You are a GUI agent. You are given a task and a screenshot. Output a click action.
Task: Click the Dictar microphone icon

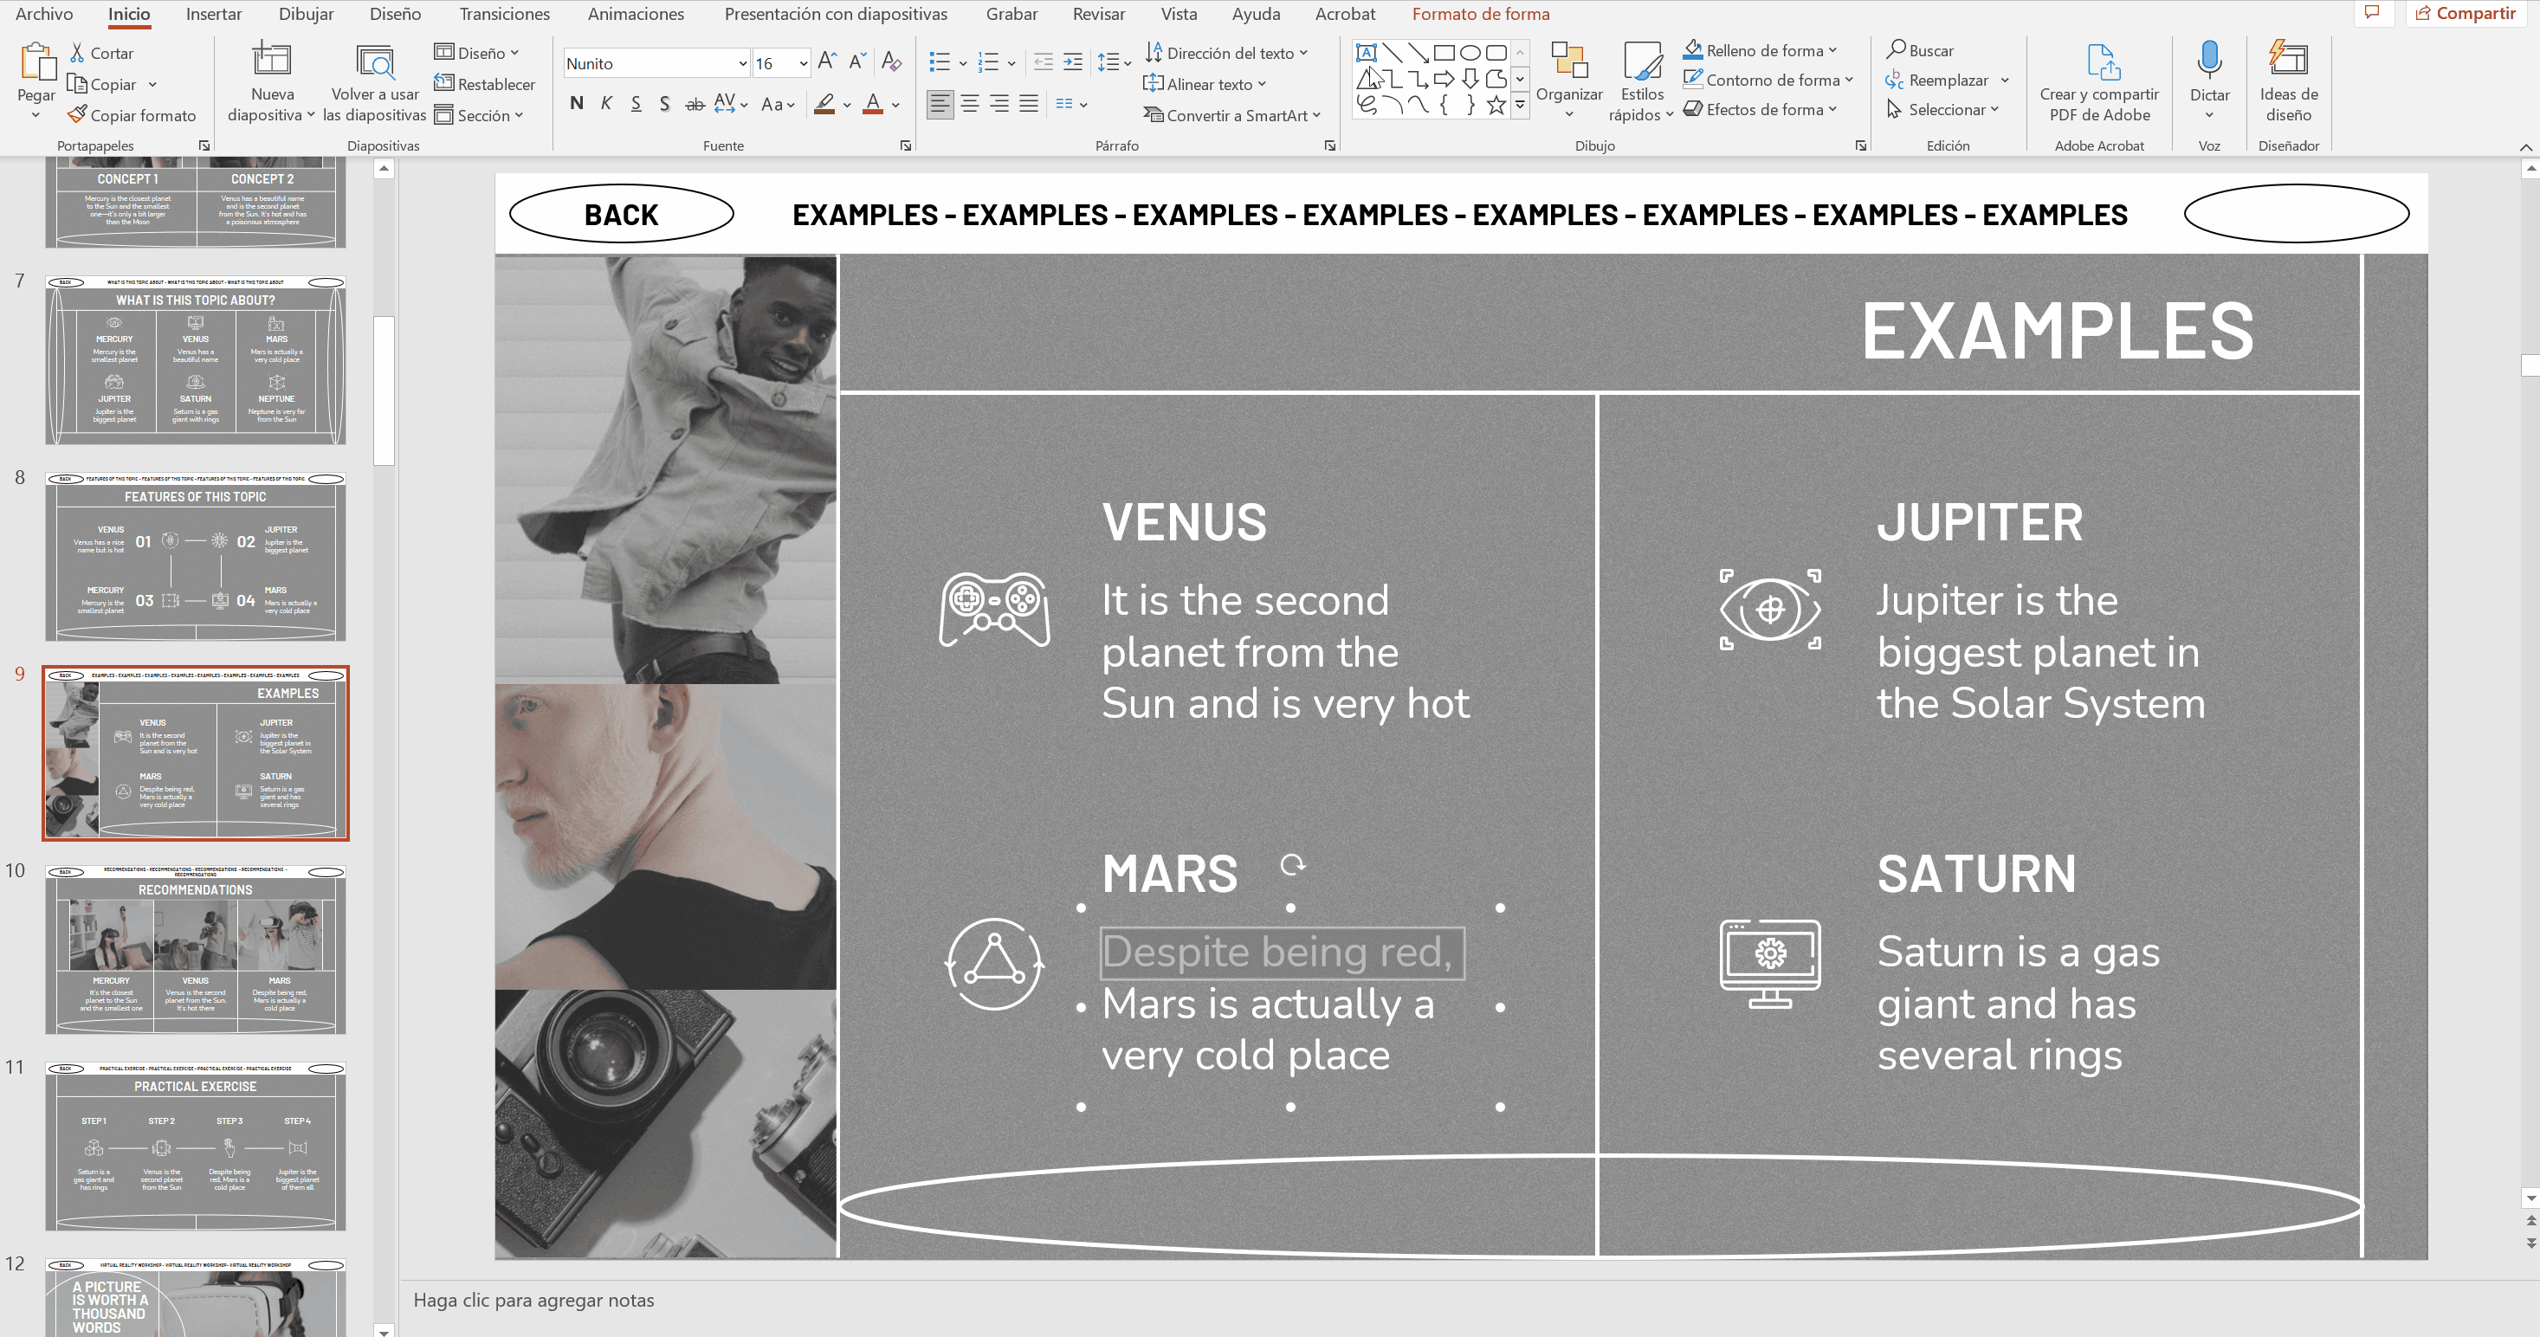[x=2208, y=60]
